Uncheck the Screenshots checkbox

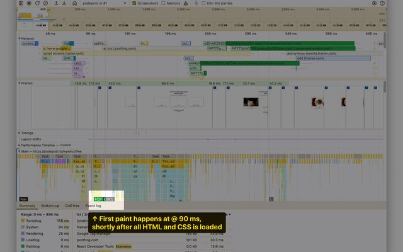(135, 3)
